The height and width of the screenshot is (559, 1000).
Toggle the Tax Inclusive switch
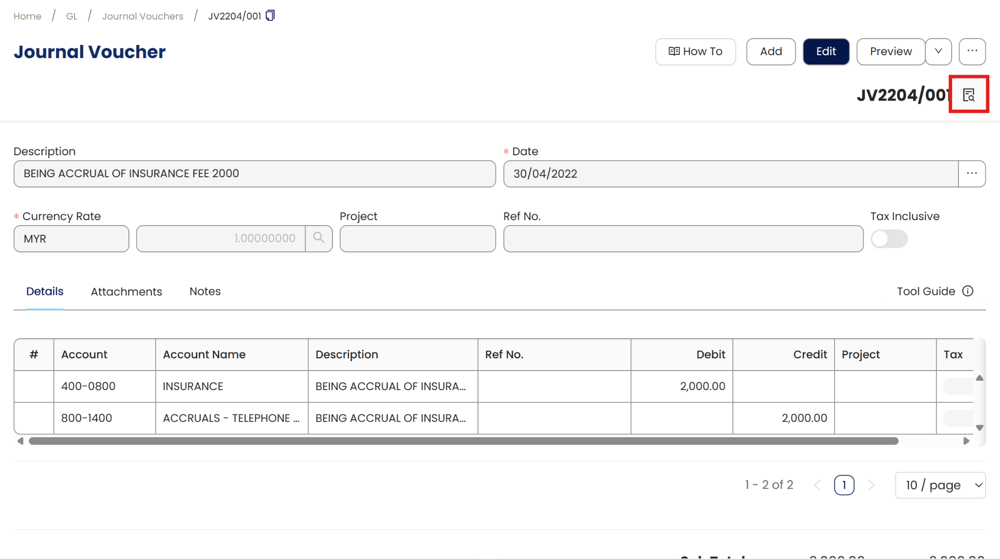point(889,239)
